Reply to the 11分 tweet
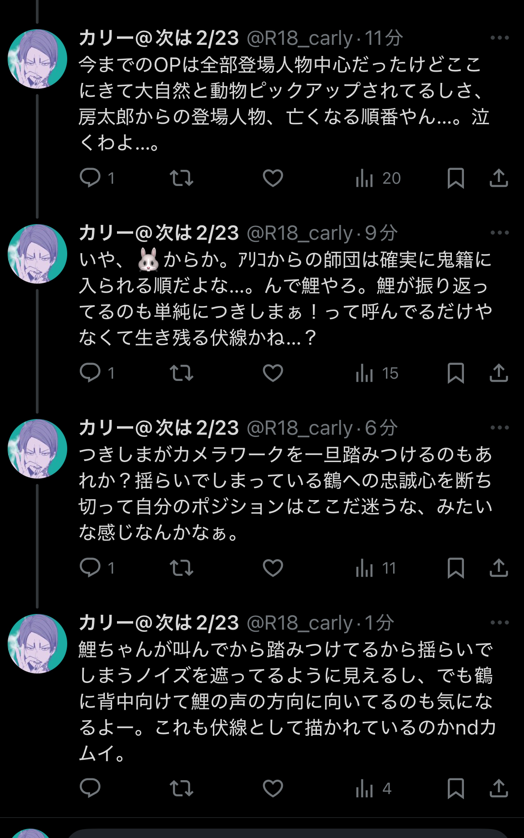Viewport: 524px width, 838px height. pos(90,178)
